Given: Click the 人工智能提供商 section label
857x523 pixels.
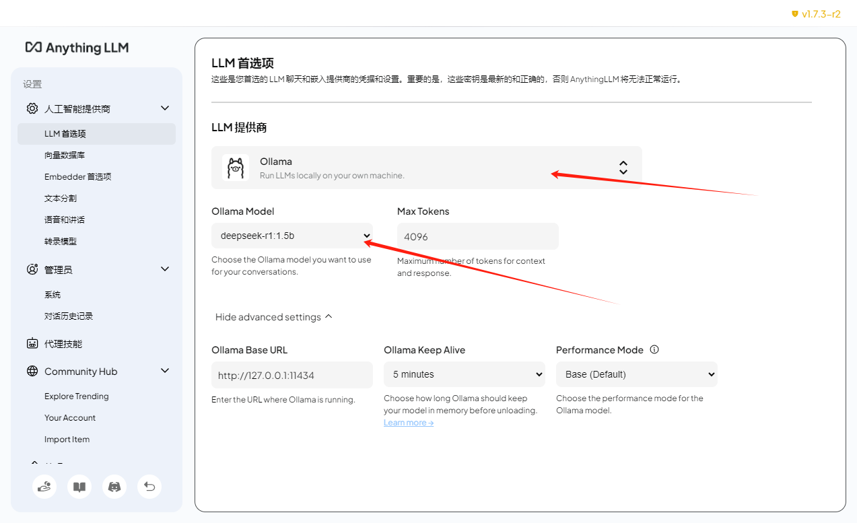Looking at the screenshot, I should coord(77,108).
